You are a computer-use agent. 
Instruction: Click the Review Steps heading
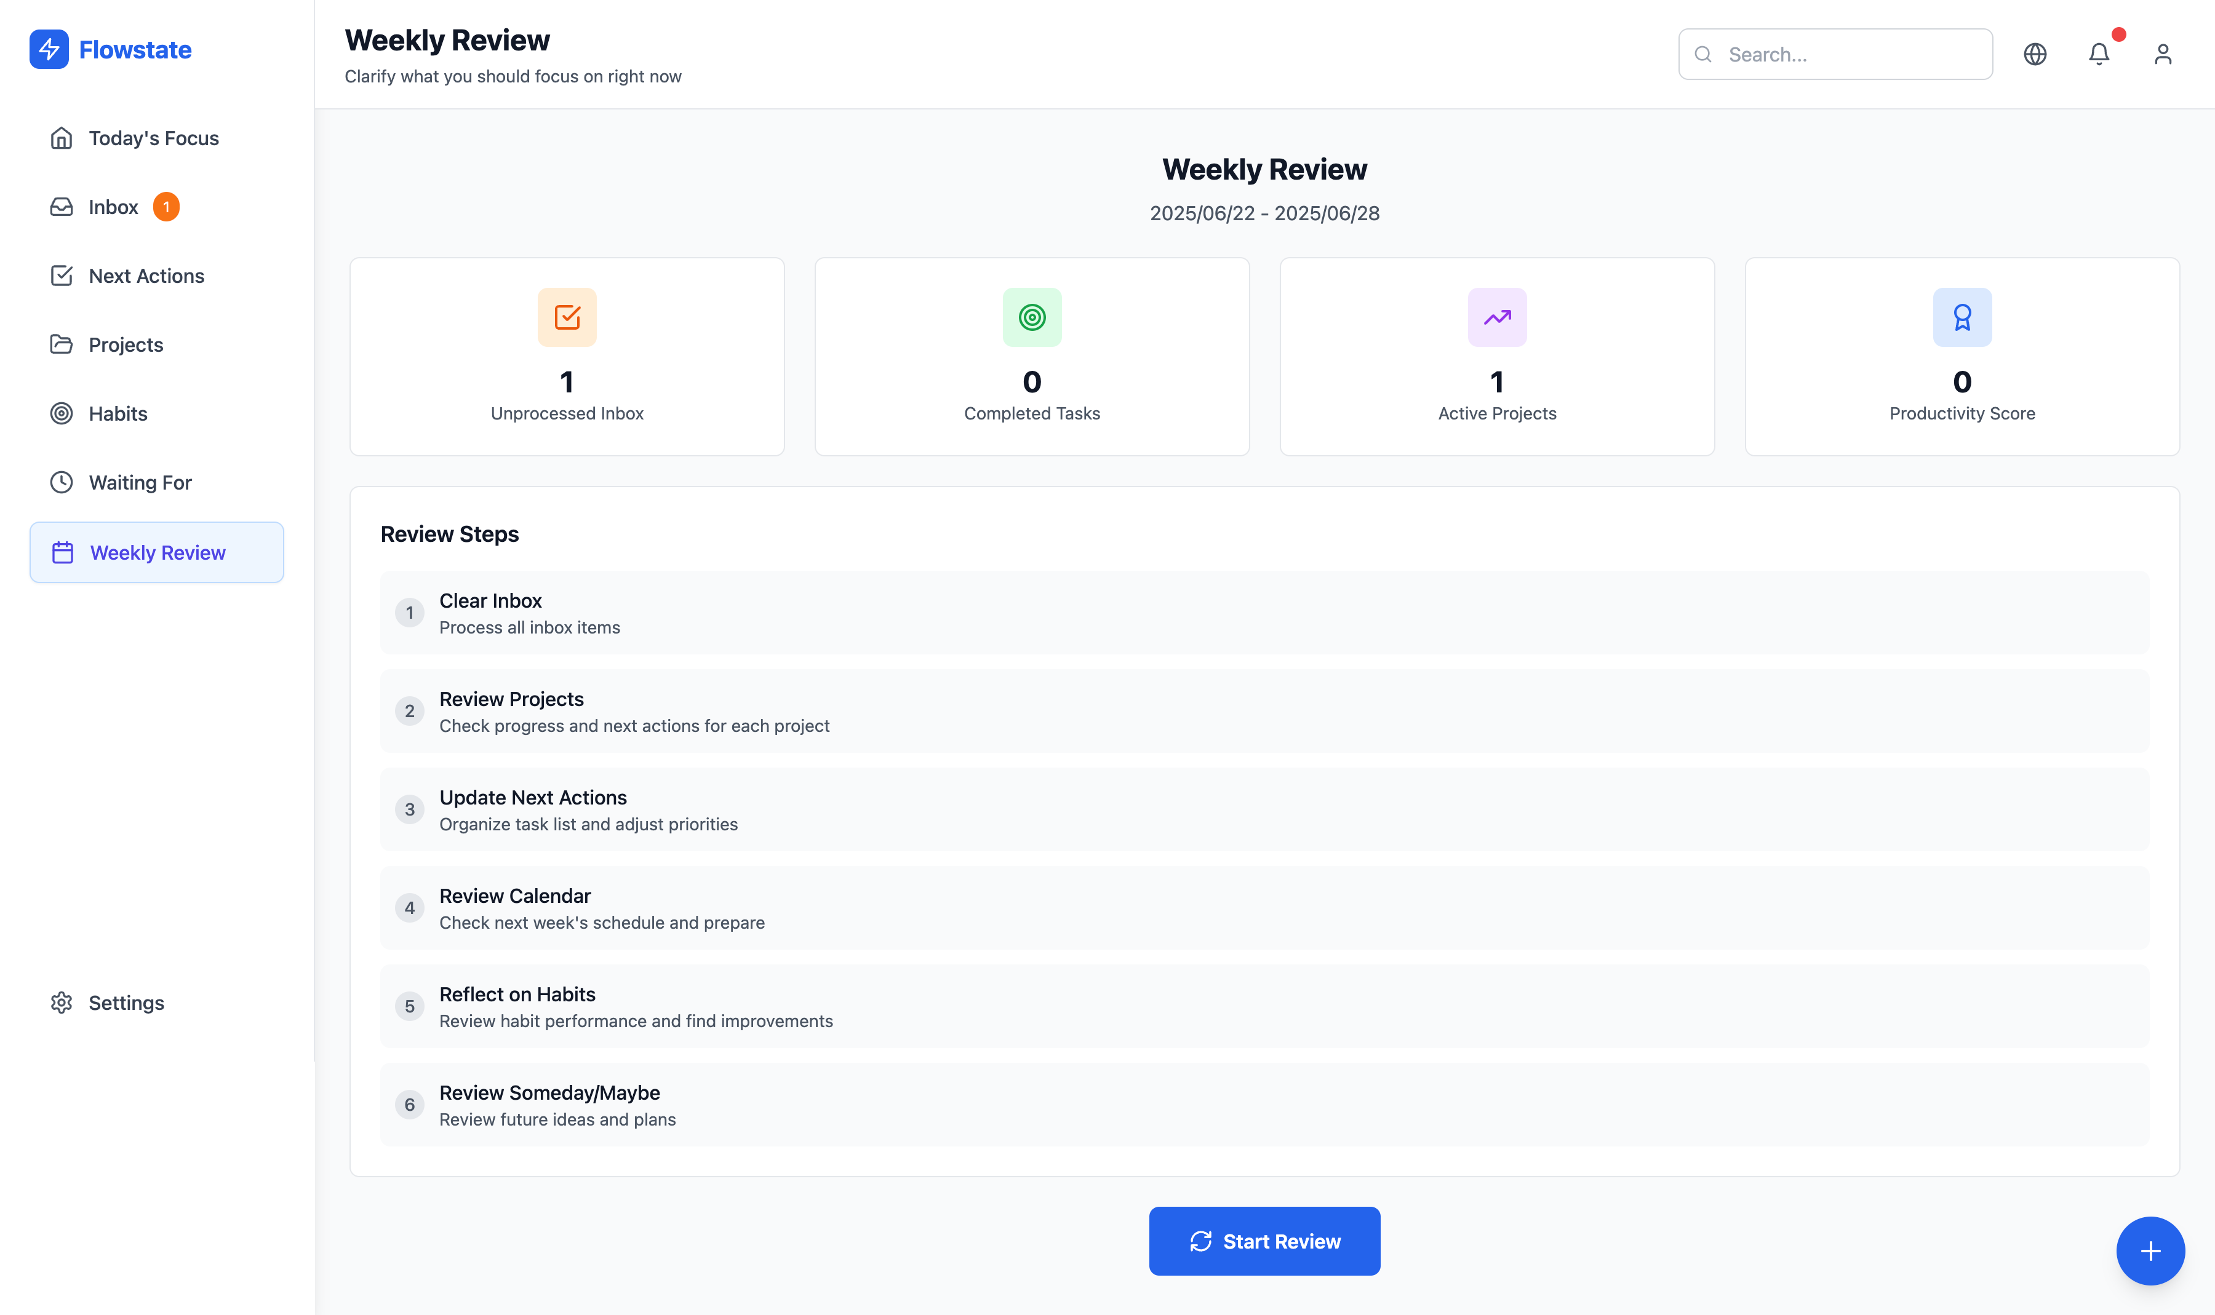pyautogui.click(x=449, y=534)
